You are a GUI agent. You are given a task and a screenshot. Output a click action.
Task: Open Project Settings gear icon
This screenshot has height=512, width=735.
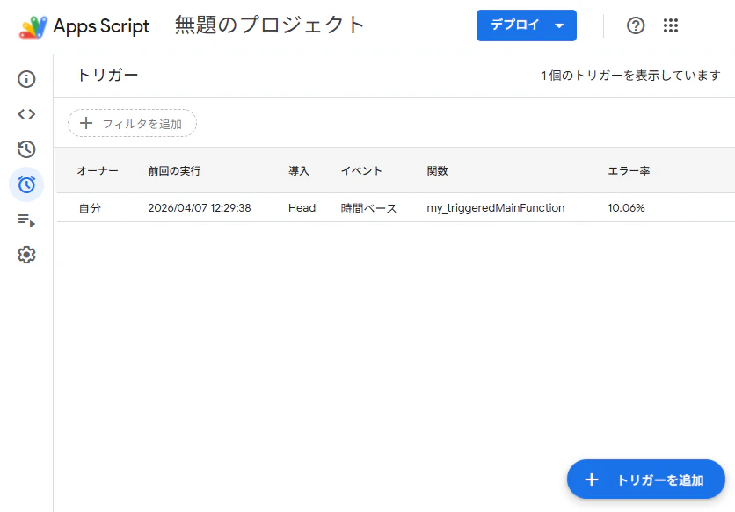(26, 255)
